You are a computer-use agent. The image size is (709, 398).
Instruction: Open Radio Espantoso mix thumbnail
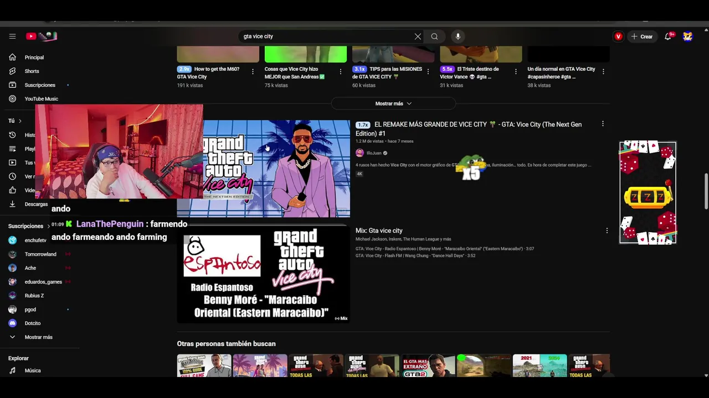coord(263,274)
